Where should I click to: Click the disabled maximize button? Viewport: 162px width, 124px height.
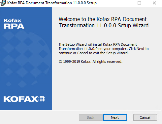(139, 3)
